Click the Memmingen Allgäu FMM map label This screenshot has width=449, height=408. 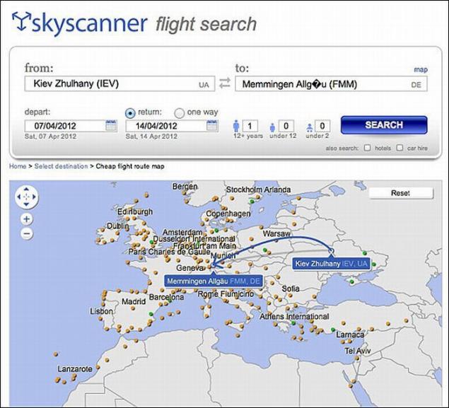point(214,281)
